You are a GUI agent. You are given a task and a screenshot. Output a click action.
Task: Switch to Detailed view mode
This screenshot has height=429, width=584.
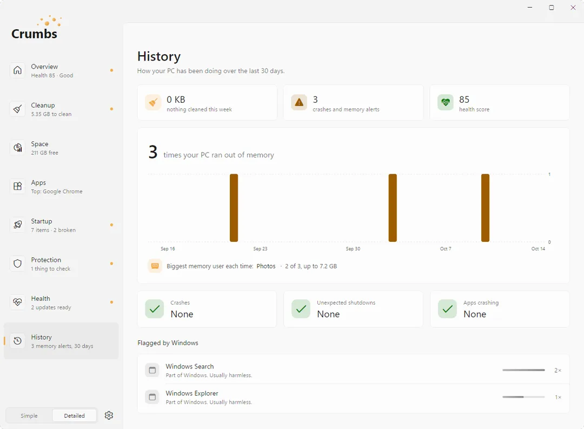[x=74, y=415]
